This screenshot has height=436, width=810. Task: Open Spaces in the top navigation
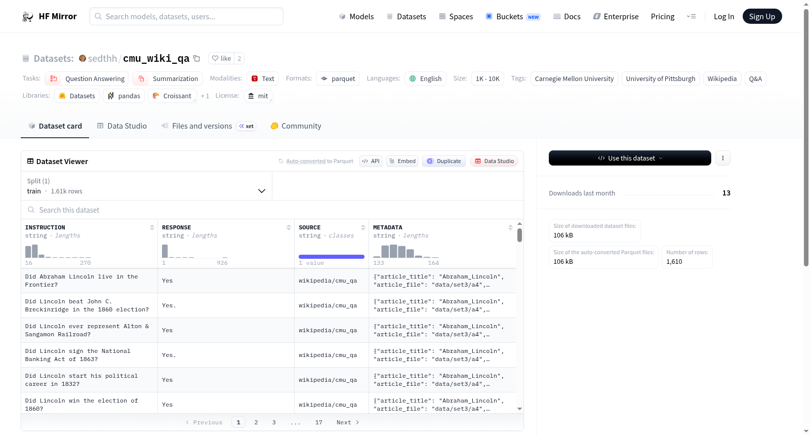[x=456, y=17]
